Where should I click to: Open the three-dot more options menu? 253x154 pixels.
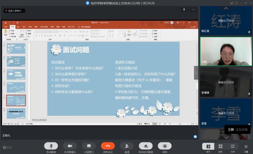point(193,10)
